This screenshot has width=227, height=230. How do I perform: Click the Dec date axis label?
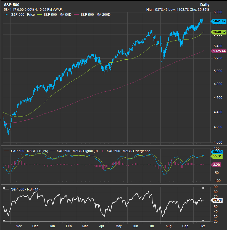(35, 226)
